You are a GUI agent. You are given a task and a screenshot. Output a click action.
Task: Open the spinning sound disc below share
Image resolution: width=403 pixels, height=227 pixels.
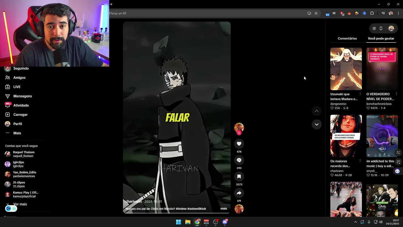point(239,209)
